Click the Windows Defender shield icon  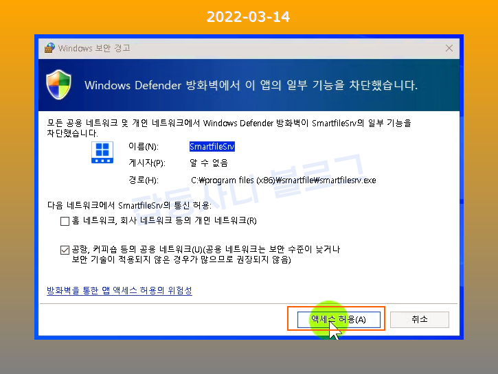(58, 84)
